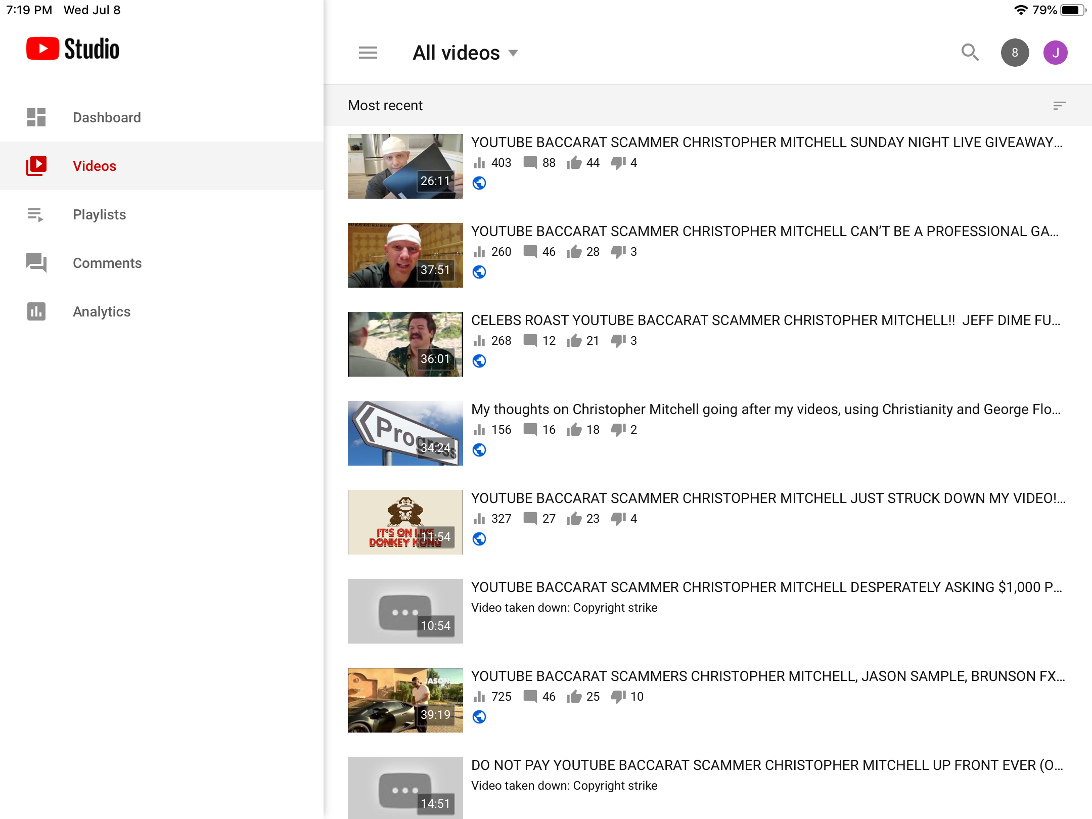Click the Most recent label

click(385, 105)
